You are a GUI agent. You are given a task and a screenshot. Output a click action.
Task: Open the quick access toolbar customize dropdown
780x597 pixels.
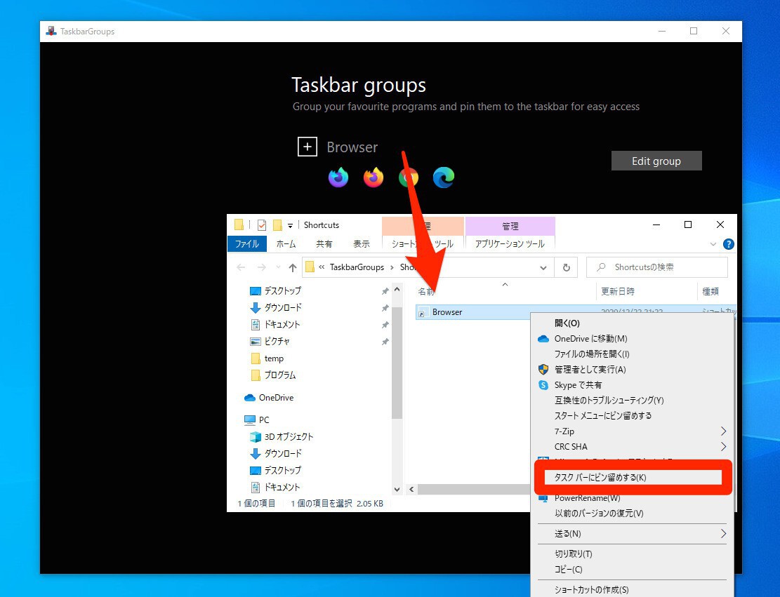(290, 226)
